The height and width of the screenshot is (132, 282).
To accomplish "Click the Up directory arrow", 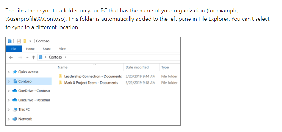I will click(33, 57).
